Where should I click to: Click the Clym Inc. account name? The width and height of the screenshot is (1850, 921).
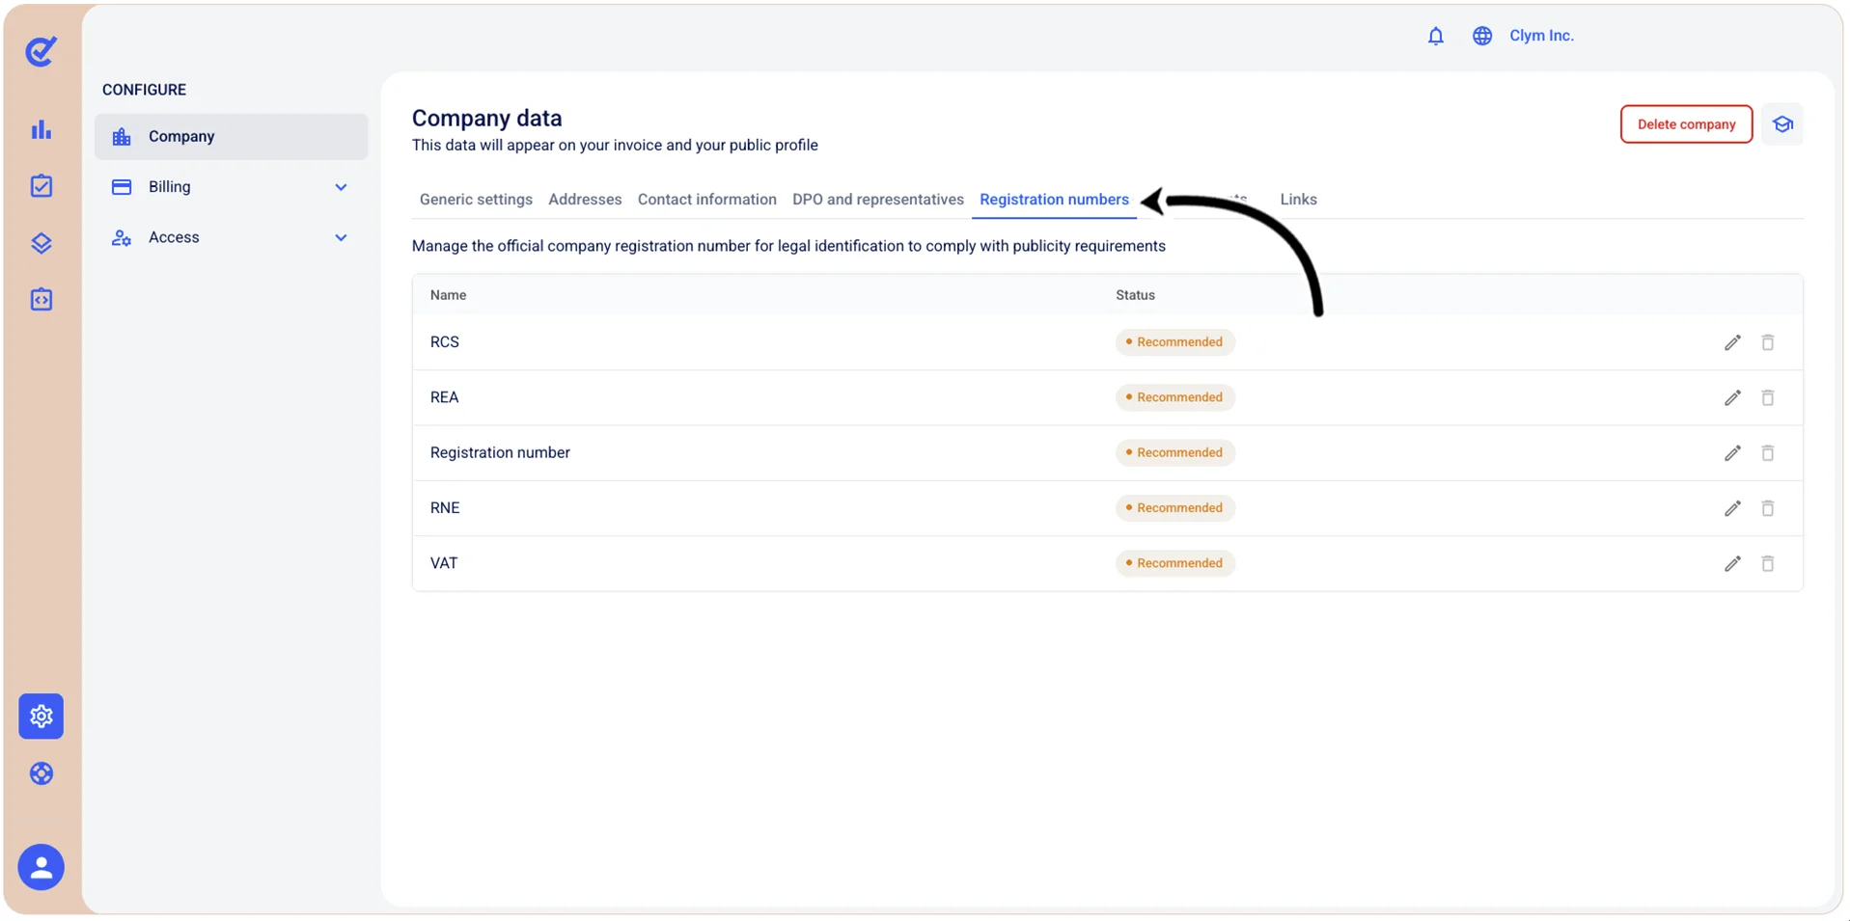tap(1541, 36)
